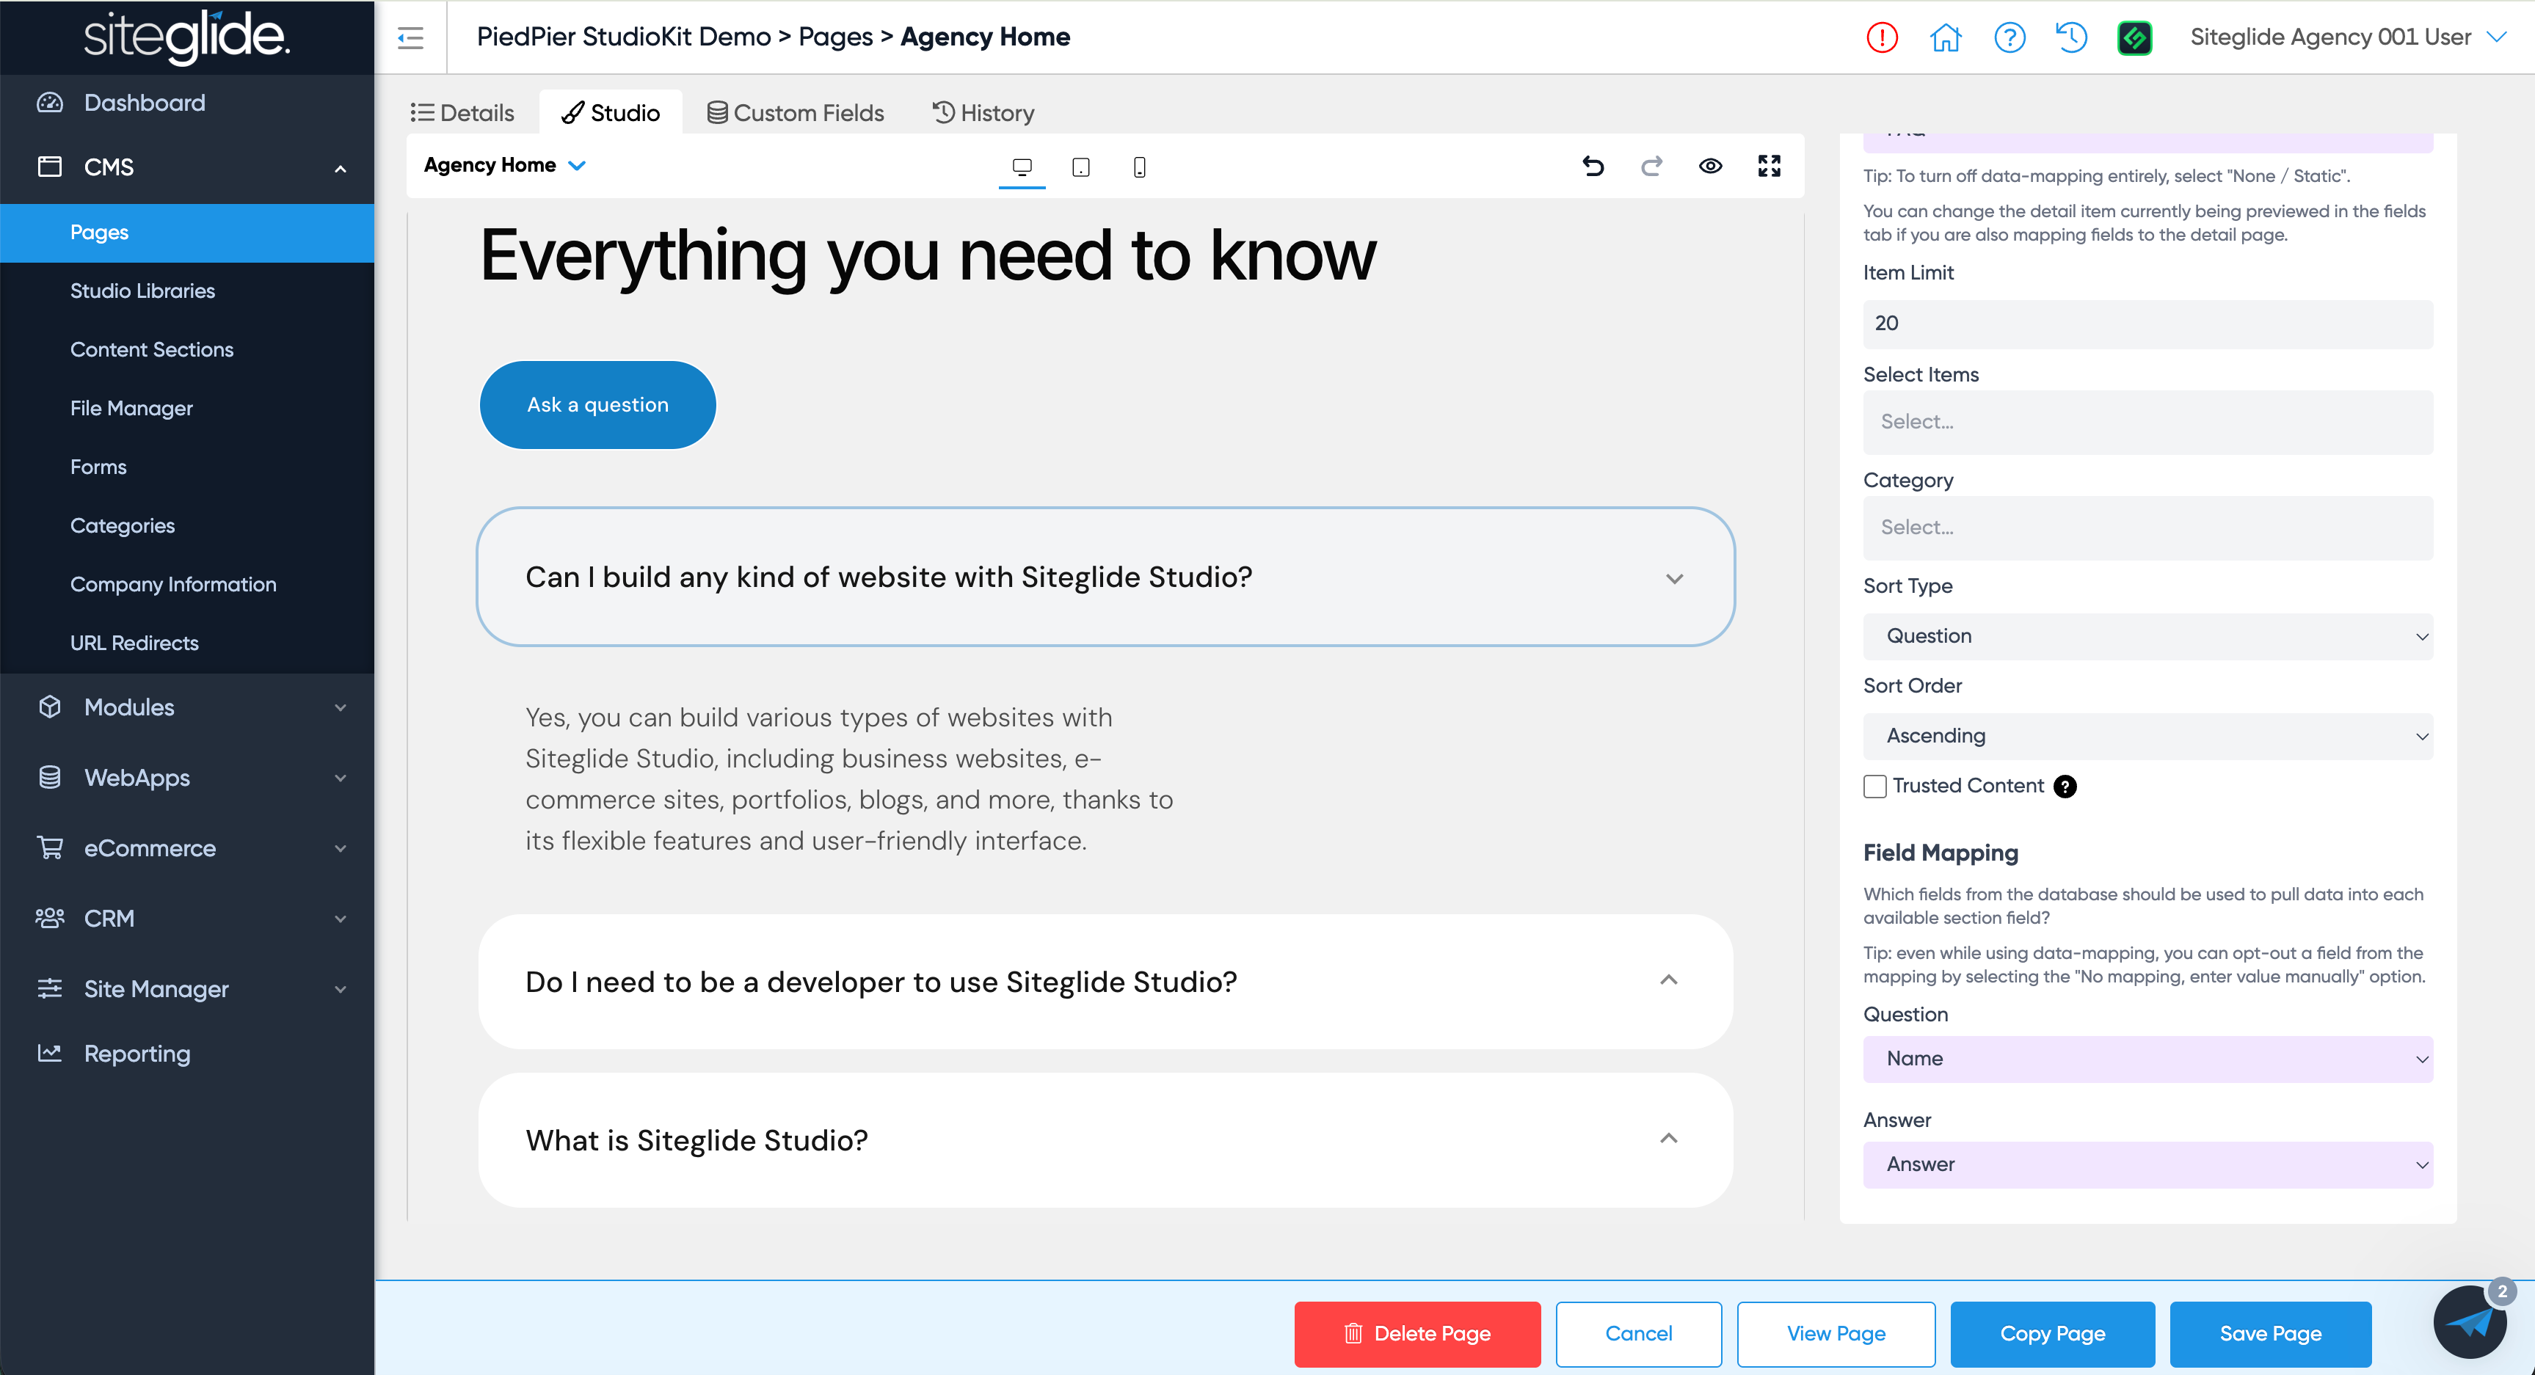Open the Category select dropdown
2535x1375 pixels.
click(x=2147, y=528)
